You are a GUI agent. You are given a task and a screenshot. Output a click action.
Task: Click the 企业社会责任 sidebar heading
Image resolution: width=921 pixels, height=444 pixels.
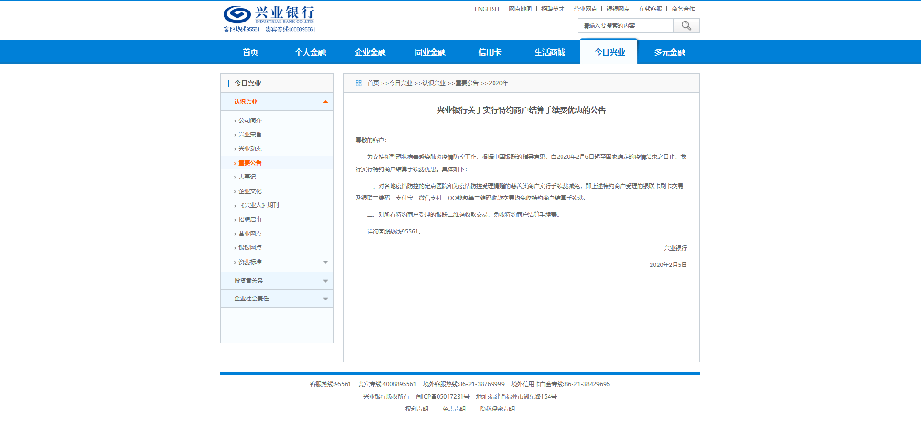tap(251, 299)
